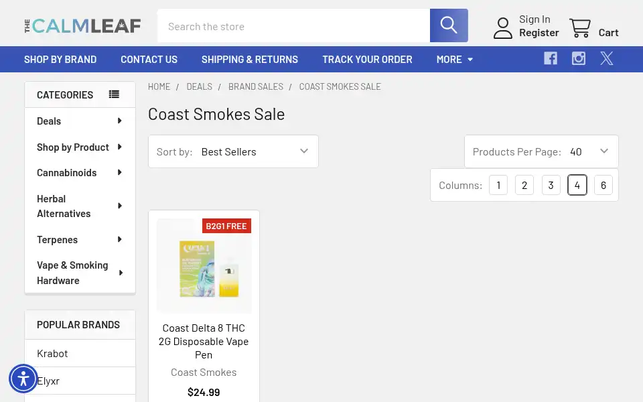Click the $24.99 price
The image size is (643, 402).
(x=204, y=392)
